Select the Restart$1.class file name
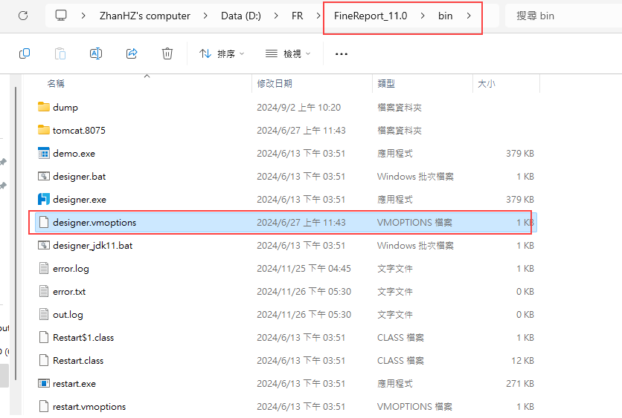The width and height of the screenshot is (622, 418). 83,337
